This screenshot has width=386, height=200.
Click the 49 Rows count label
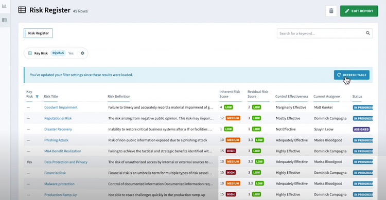click(80, 11)
